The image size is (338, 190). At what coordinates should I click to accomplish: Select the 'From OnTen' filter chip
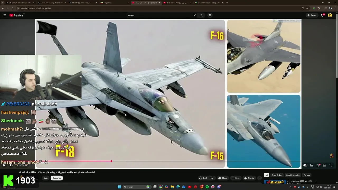pyautogui.click(x=277, y=175)
